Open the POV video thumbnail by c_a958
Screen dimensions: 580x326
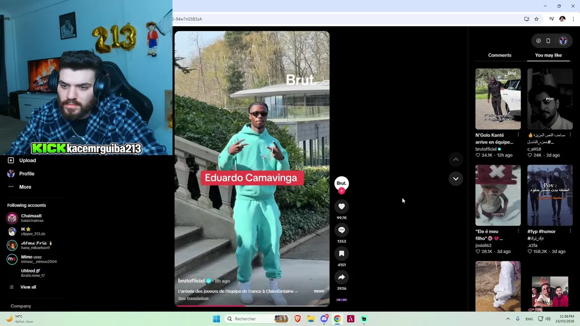550,99
